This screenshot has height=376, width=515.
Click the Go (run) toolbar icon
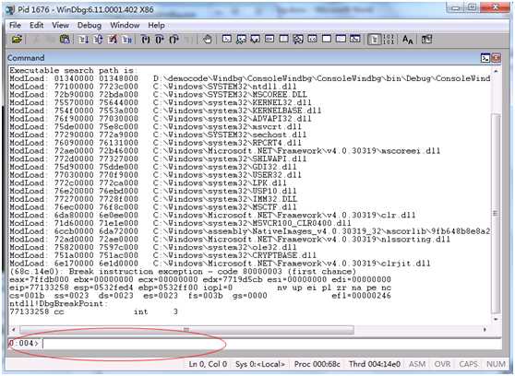tap(83, 40)
